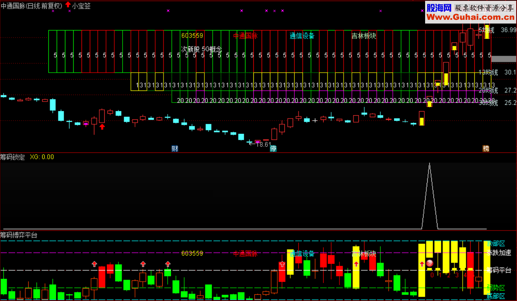The width and height of the screenshot is (517, 301).
Task: Click the 底部区 zone label
Action: click(x=496, y=296)
